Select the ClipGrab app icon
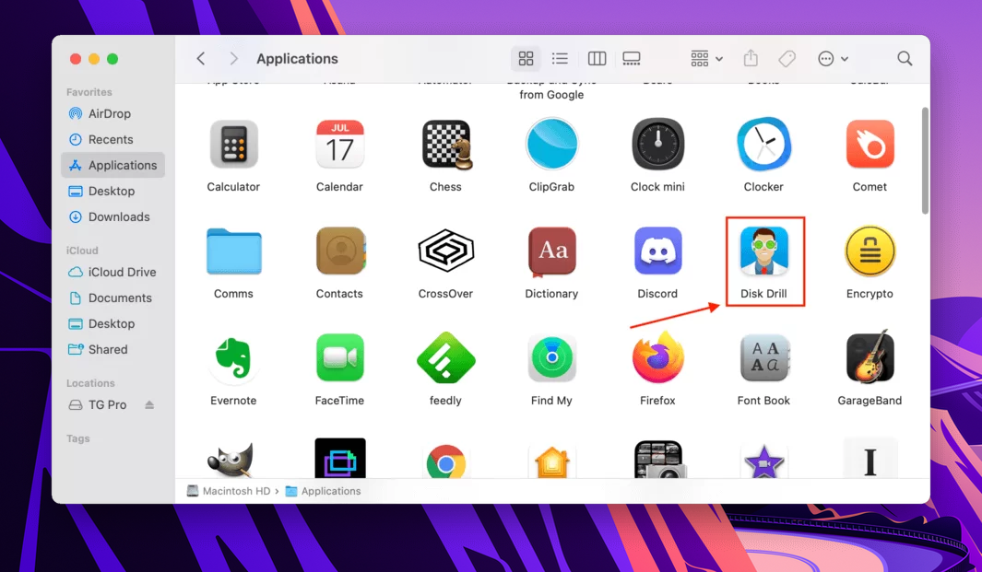The height and width of the screenshot is (572, 982). 551,145
